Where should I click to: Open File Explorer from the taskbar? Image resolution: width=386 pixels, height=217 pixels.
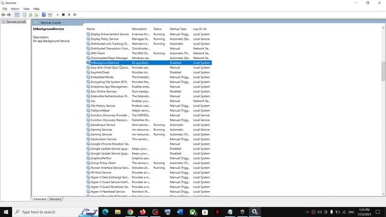click(118, 212)
